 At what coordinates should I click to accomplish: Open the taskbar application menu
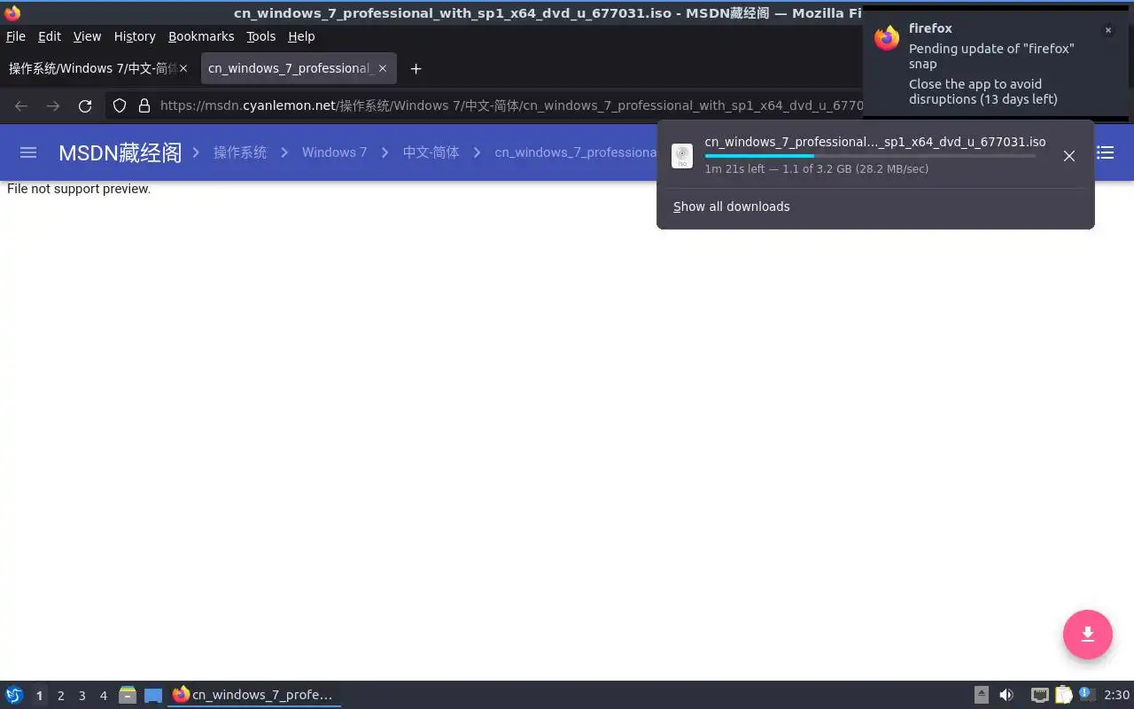tap(14, 695)
